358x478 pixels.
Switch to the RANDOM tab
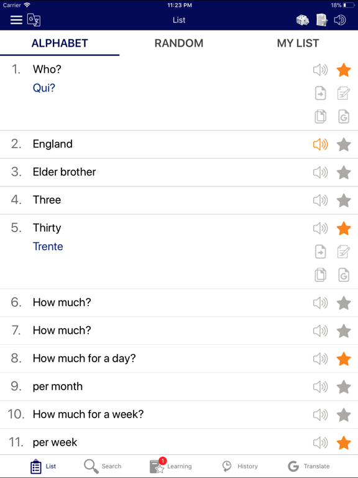(x=179, y=44)
